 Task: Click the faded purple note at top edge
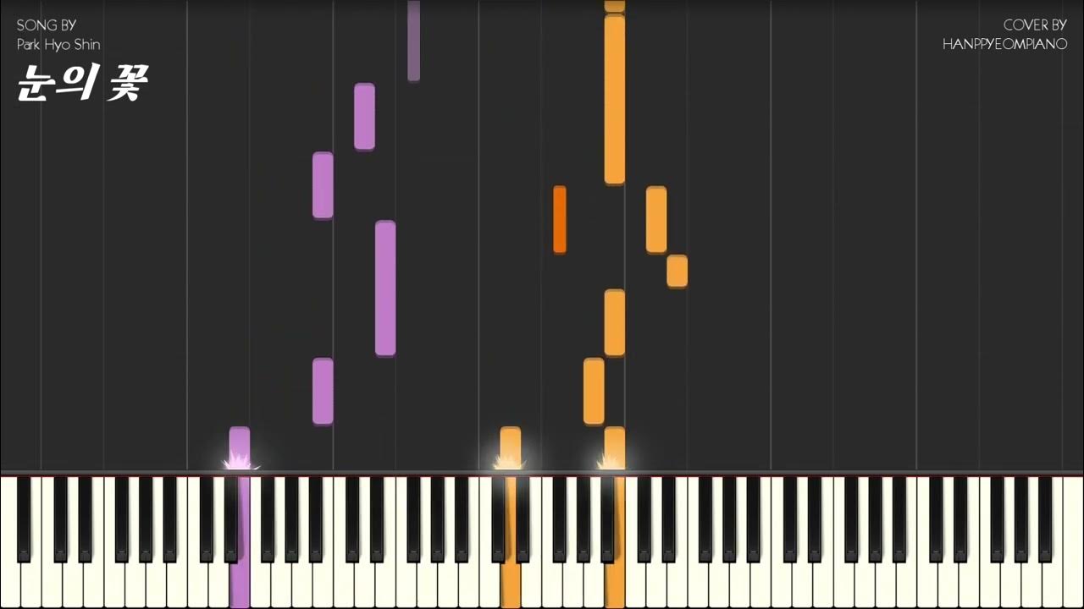(x=413, y=41)
